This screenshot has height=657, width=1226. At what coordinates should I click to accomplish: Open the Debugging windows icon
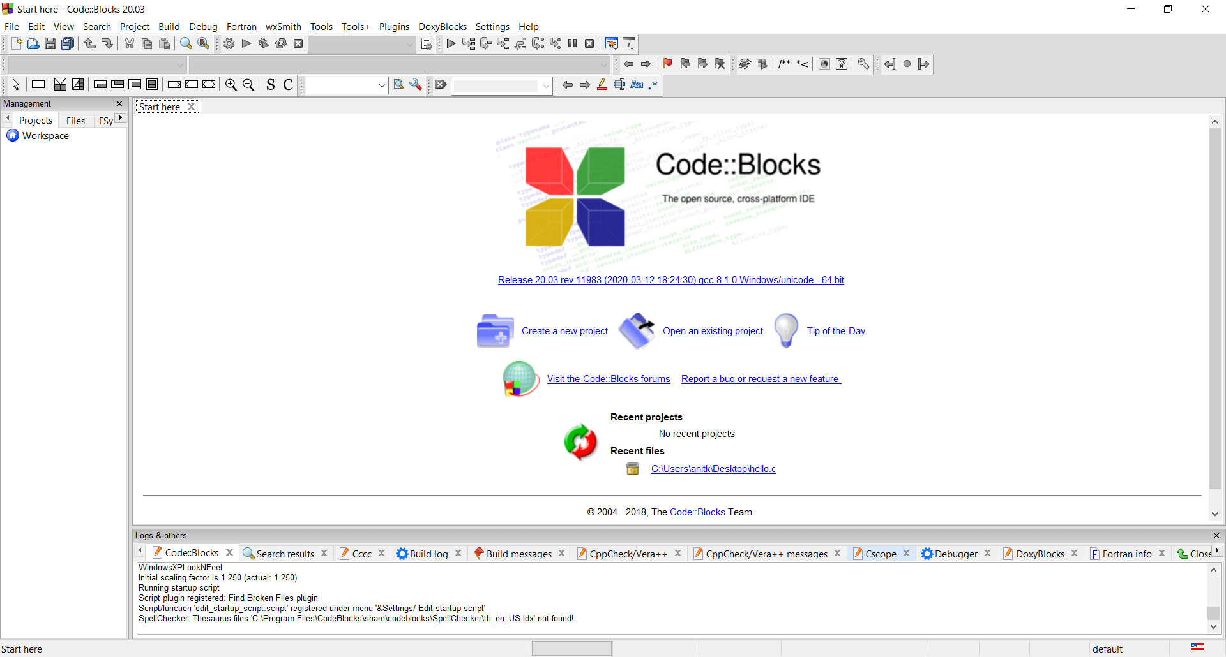[x=612, y=43]
